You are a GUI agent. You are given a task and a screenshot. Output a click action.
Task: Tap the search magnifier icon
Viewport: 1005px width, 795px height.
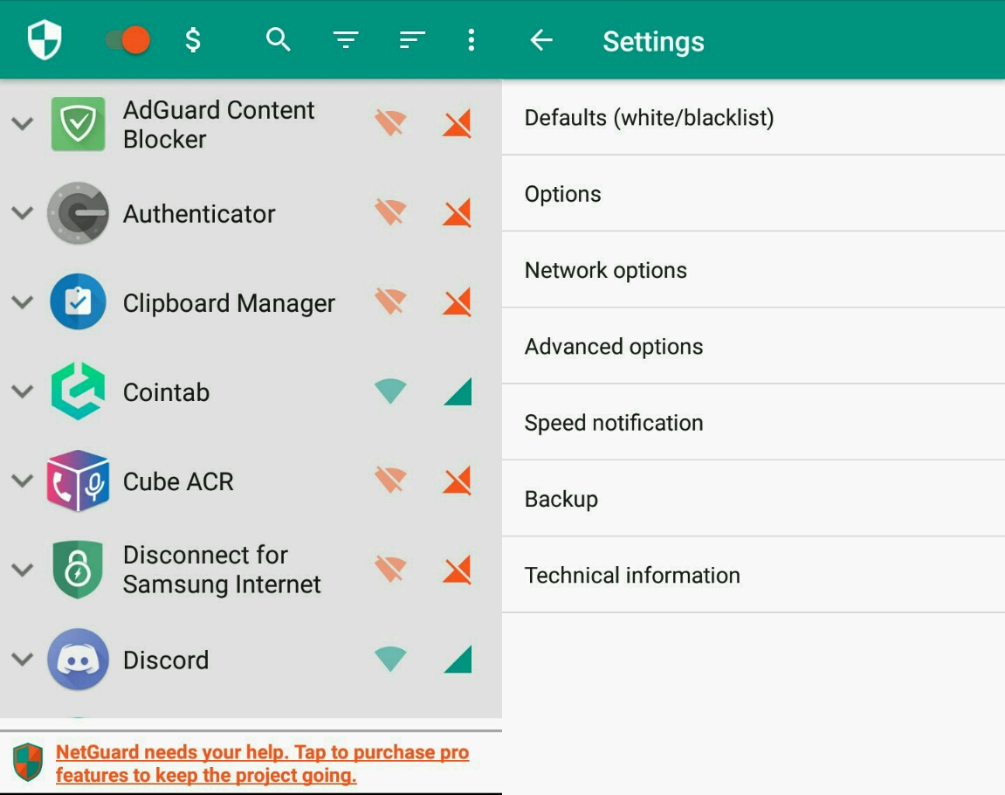coord(278,39)
